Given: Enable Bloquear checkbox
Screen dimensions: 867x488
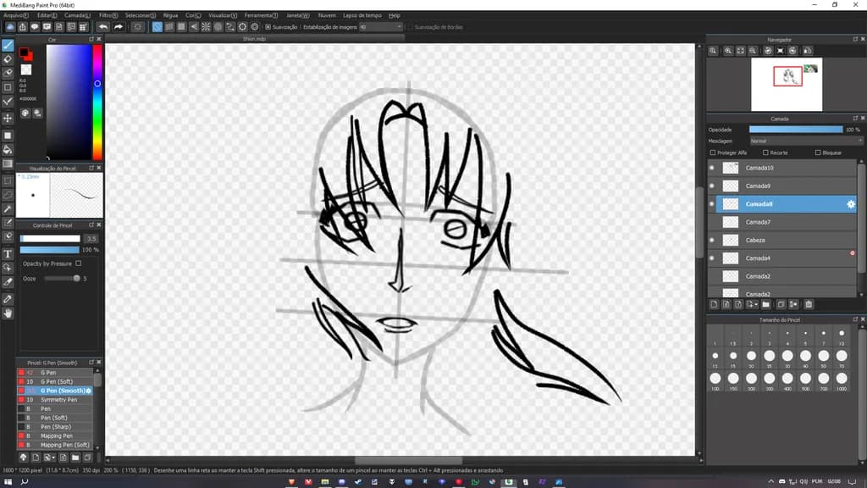Looking at the screenshot, I should (818, 152).
